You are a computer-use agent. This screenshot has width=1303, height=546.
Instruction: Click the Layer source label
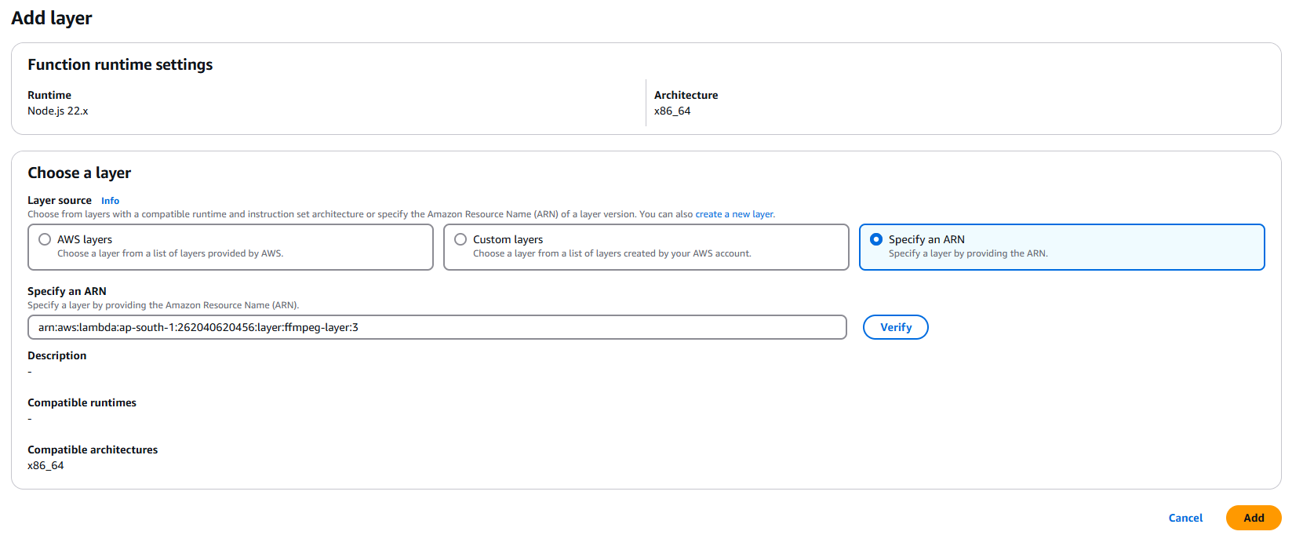pos(60,200)
